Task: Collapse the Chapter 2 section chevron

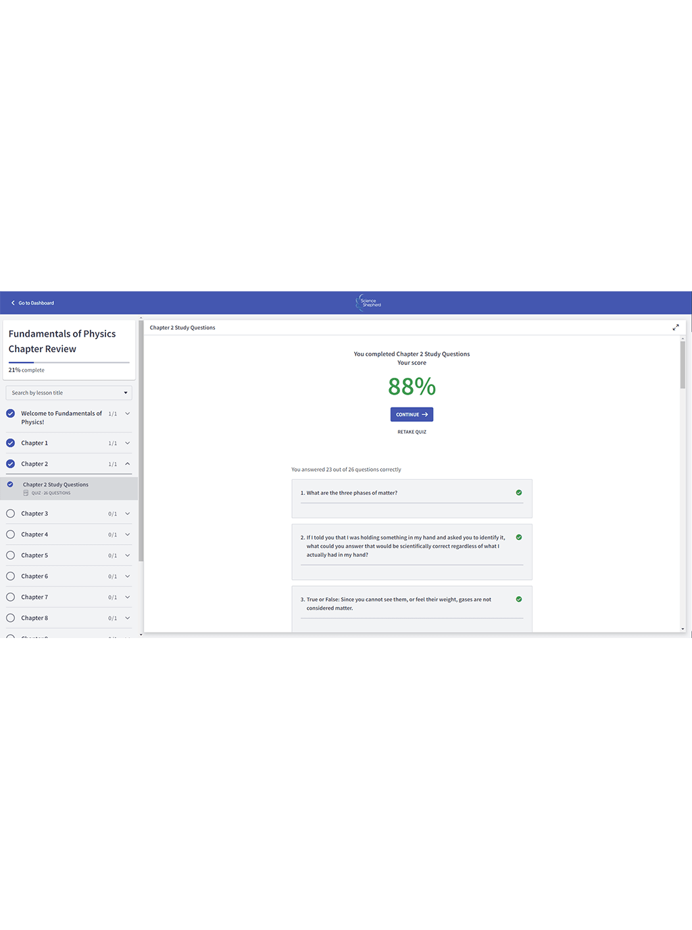Action: coord(127,464)
